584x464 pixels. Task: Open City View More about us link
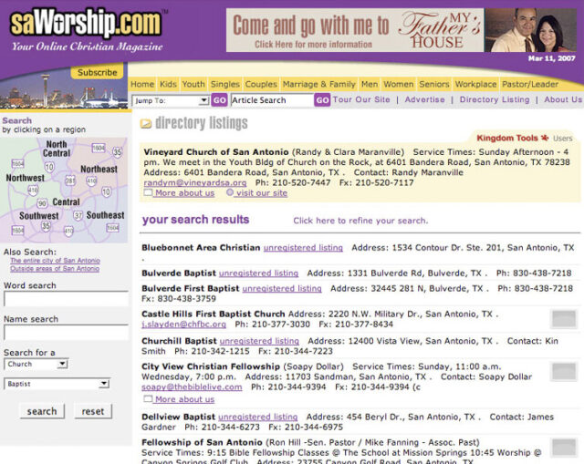(x=184, y=399)
